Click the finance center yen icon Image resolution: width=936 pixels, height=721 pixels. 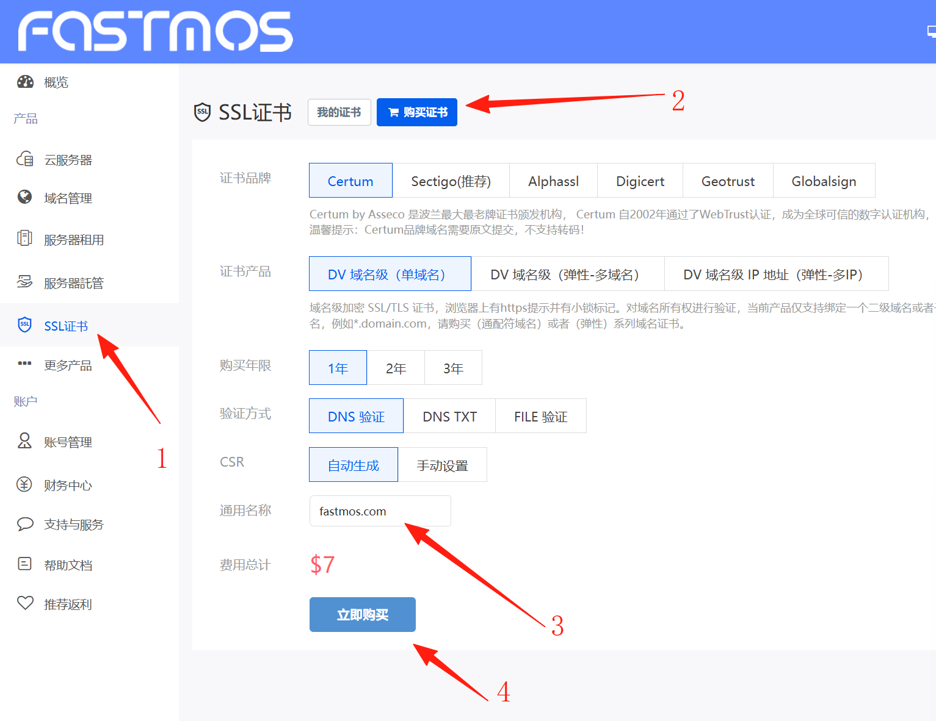click(x=24, y=485)
